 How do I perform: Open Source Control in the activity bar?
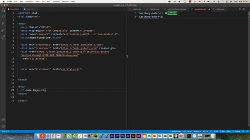3,23
